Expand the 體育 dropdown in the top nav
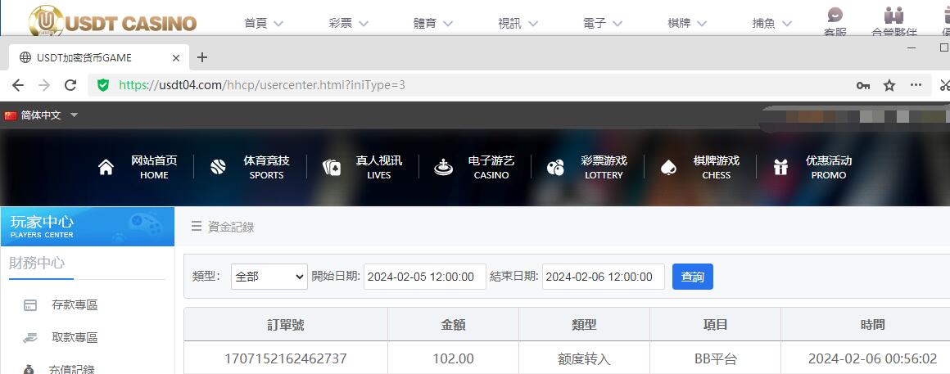The height and width of the screenshot is (374, 950). 433,24
